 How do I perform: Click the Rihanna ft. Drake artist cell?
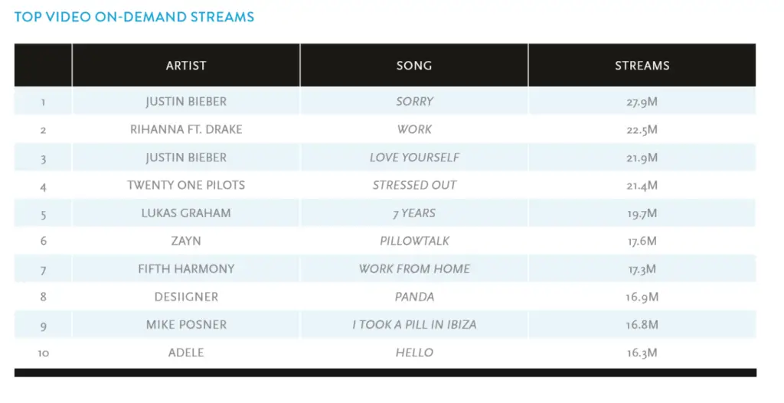(x=186, y=129)
